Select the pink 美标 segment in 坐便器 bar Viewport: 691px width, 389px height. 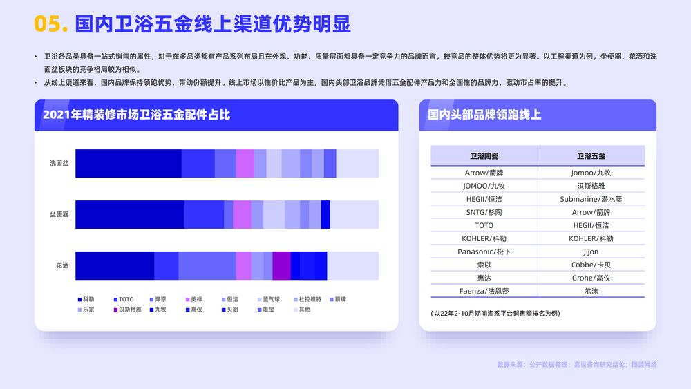point(242,215)
